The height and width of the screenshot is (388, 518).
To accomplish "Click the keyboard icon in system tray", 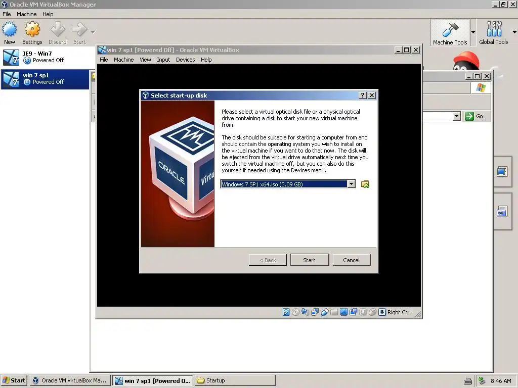I will pyautogui.click(x=468, y=381).
